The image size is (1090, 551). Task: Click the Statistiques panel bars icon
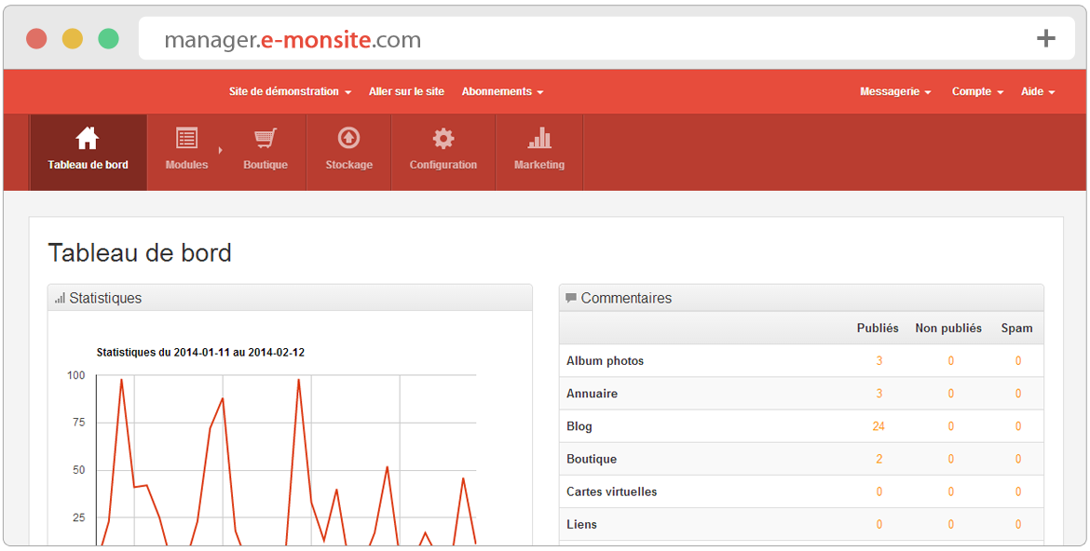[60, 298]
